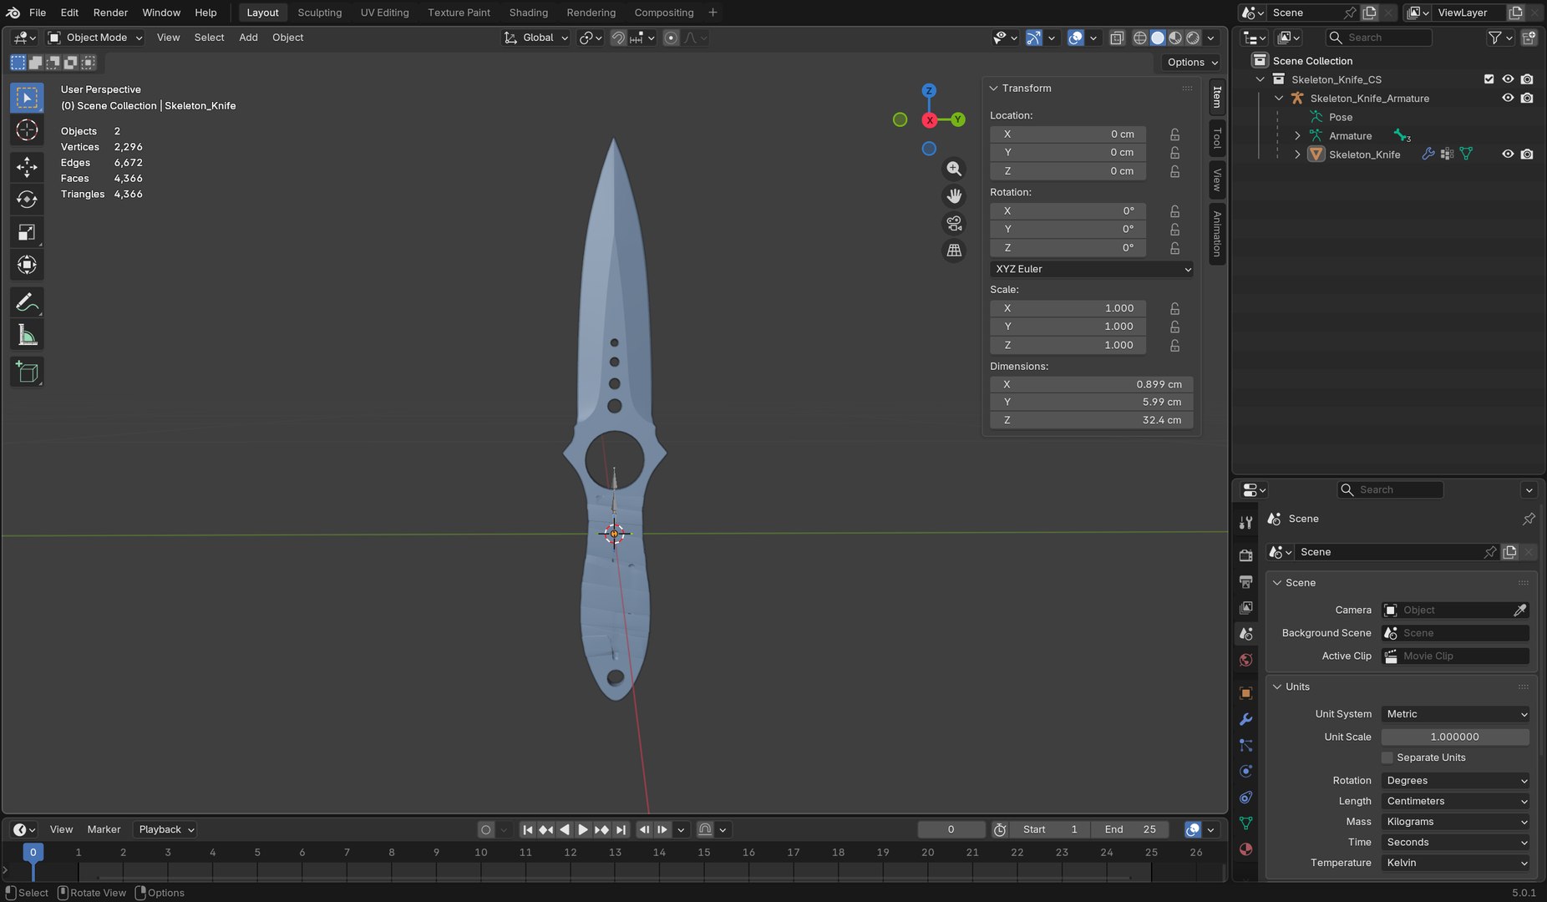This screenshot has height=902, width=1547.
Task: Expand the Skeleton_Knife tree item
Action: [1297, 155]
